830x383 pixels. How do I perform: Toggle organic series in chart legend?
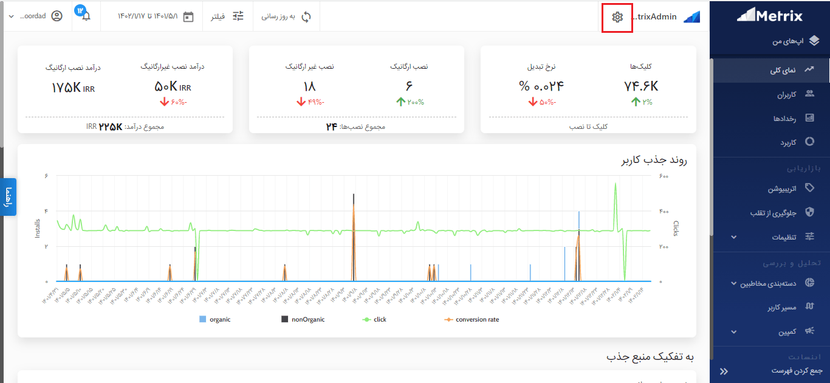pyautogui.click(x=215, y=319)
